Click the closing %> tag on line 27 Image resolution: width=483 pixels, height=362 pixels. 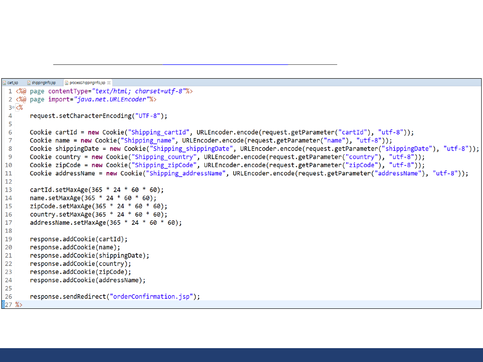pos(19,304)
